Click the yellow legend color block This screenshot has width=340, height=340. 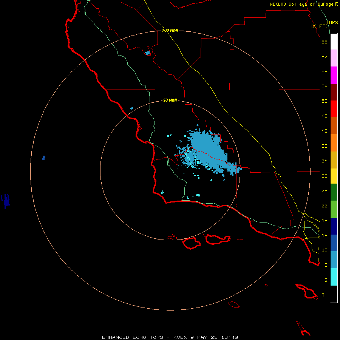pyautogui.click(x=334, y=176)
